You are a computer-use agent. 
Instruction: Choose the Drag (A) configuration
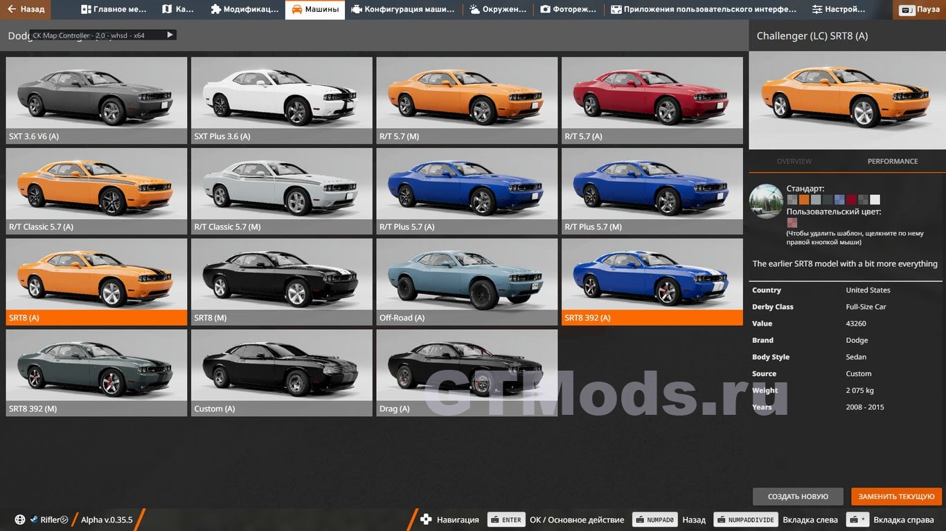[467, 373]
